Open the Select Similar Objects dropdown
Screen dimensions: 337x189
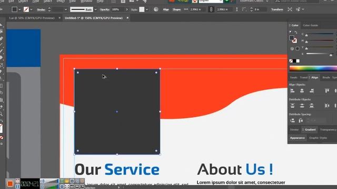303,9
